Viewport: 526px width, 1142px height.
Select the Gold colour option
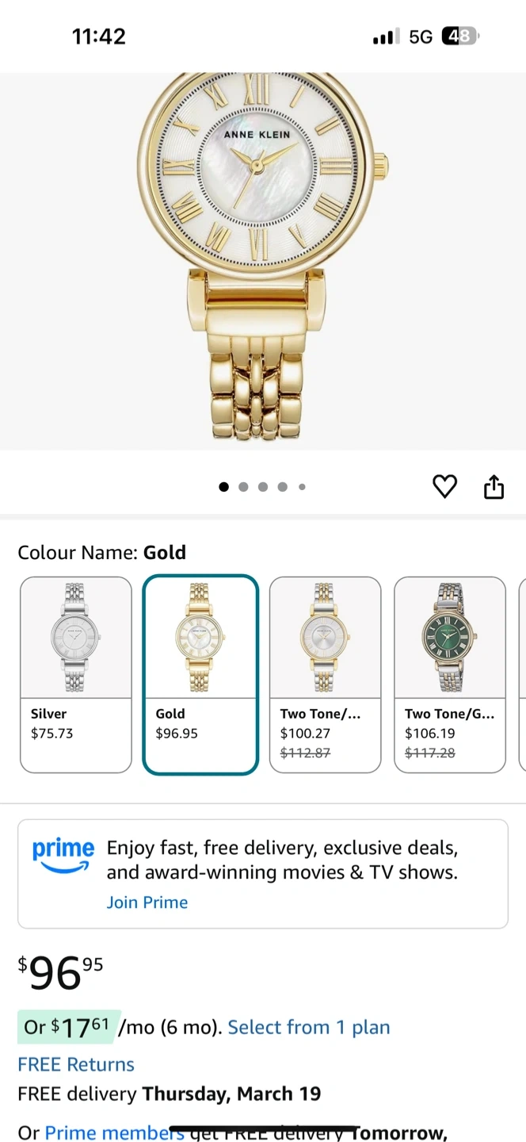tap(200, 674)
